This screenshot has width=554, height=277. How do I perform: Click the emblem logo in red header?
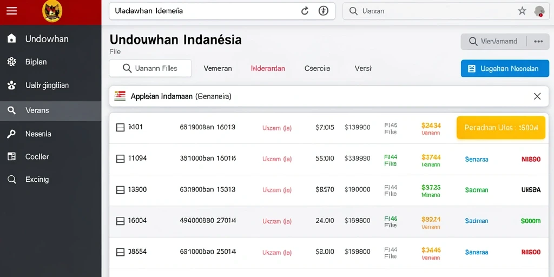click(x=52, y=11)
